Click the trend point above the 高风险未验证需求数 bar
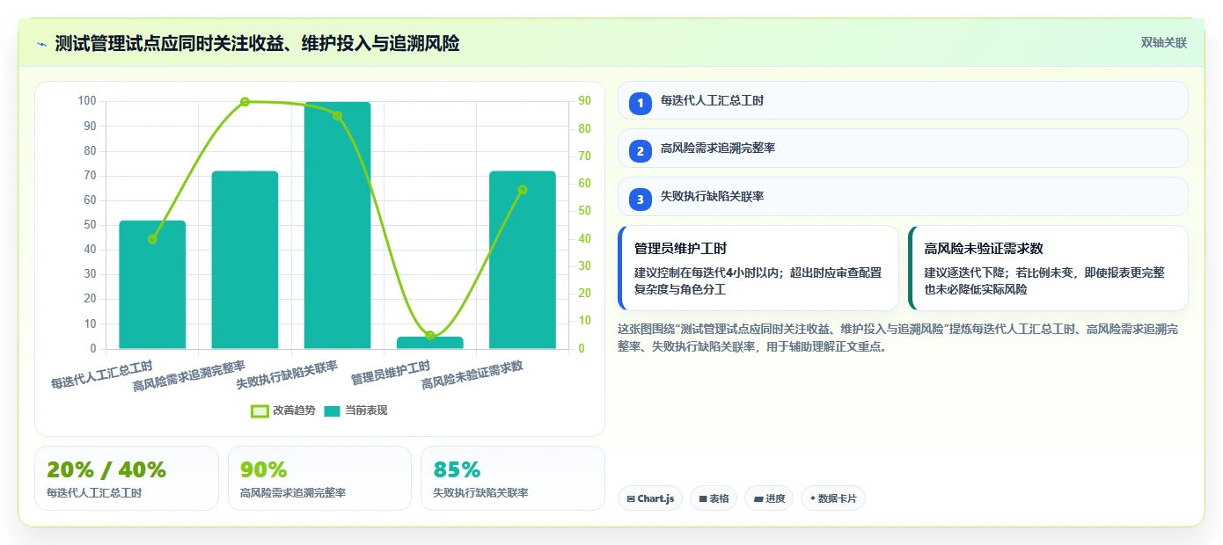This screenshot has height=545, width=1223. [523, 190]
